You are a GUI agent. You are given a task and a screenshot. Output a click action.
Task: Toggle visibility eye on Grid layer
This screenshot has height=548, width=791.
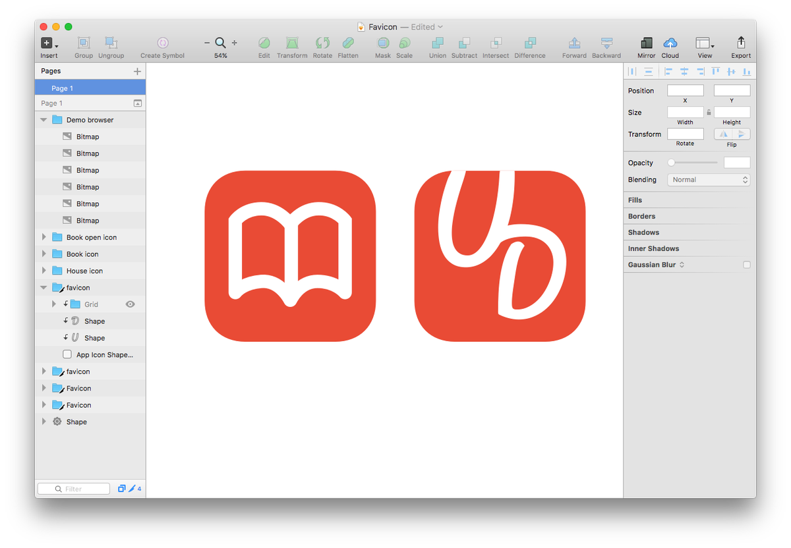coord(131,304)
